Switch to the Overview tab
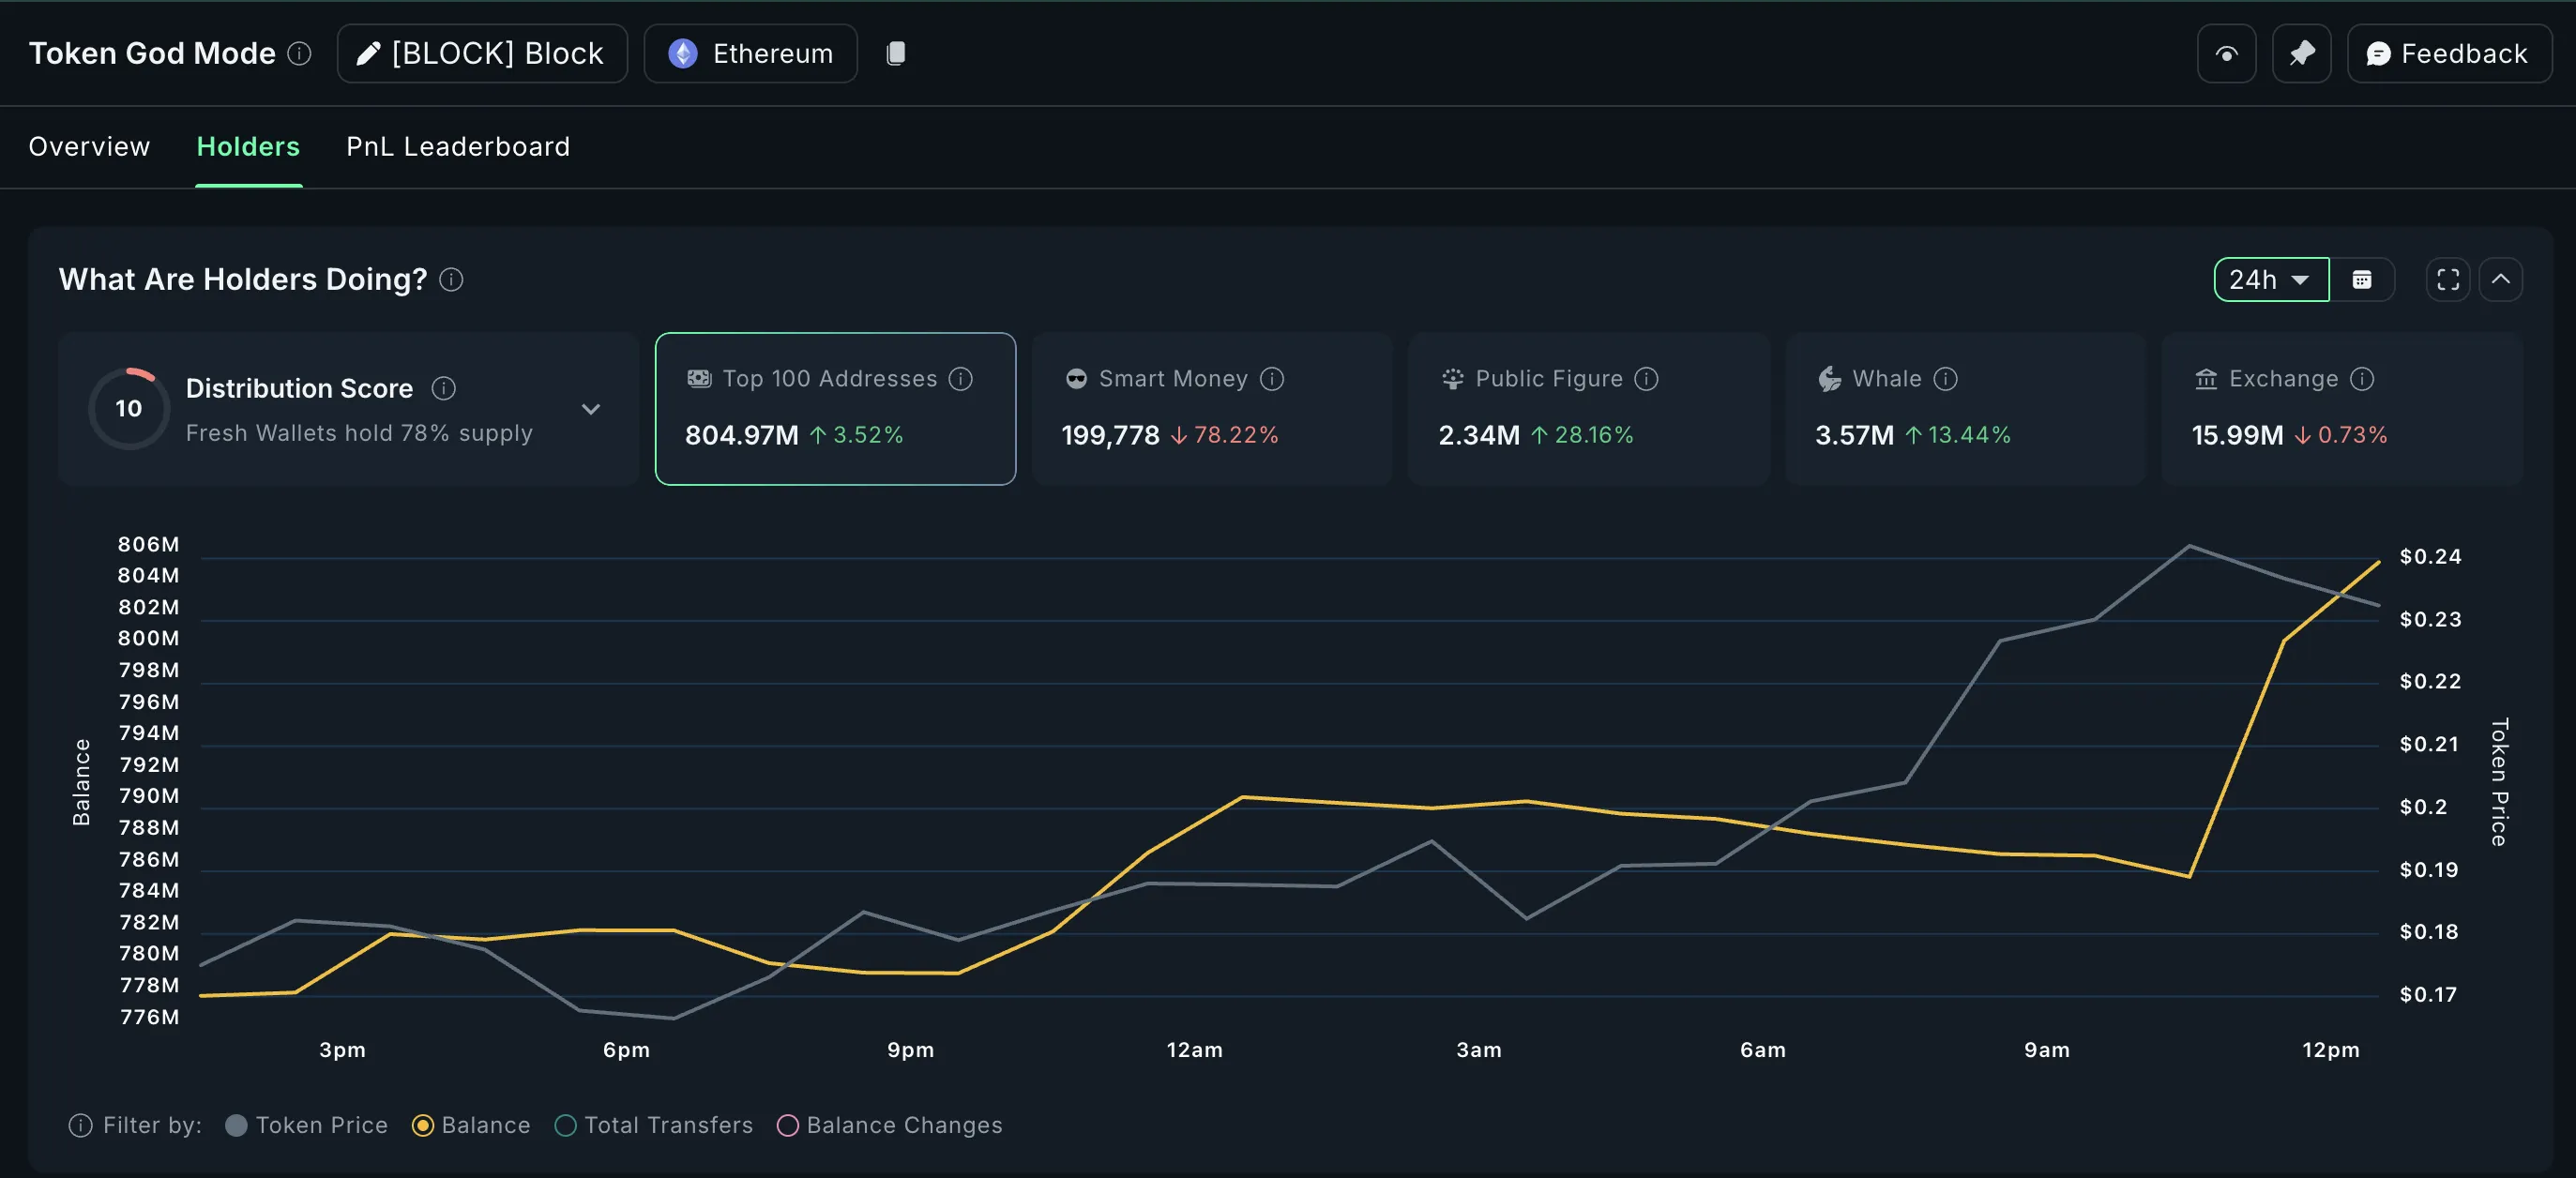The height and width of the screenshot is (1178, 2576). coord(88,146)
